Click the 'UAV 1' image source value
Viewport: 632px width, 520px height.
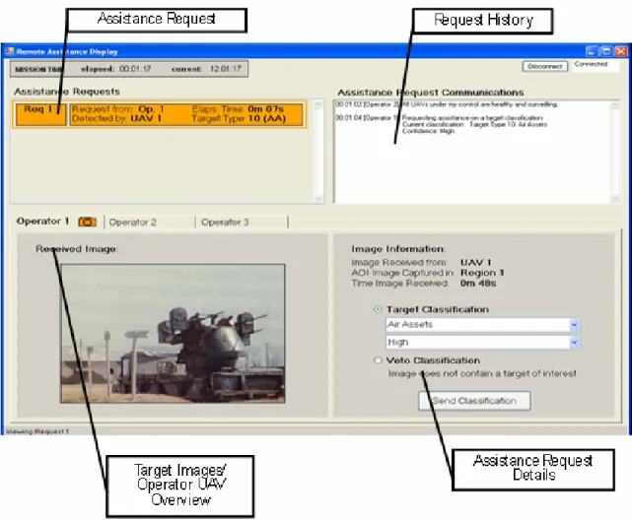pyautogui.click(x=475, y=262)
